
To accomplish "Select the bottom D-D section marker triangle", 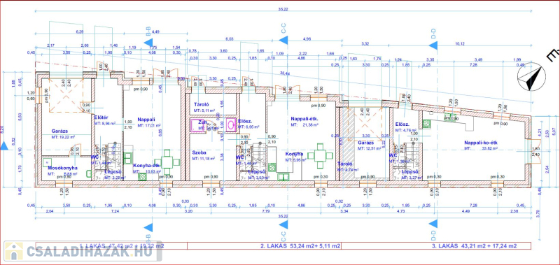I will tap(433, 224).
